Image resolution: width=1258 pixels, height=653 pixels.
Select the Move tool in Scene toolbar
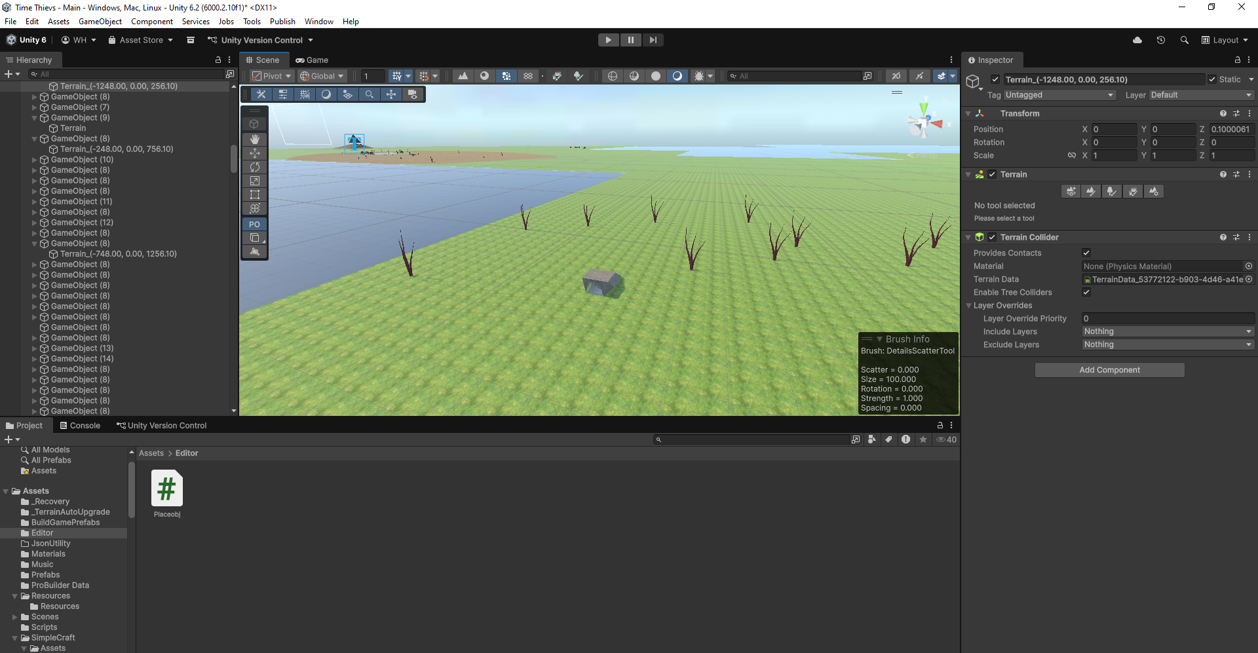pos(255,153)
